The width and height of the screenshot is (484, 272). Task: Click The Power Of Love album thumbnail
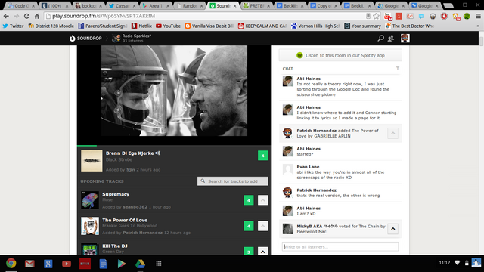(90, 226)
